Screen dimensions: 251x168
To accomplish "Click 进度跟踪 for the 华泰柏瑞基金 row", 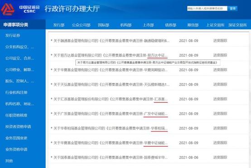I will tap(220, 128).
